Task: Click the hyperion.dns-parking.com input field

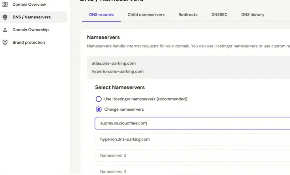Action: point(192,139)
